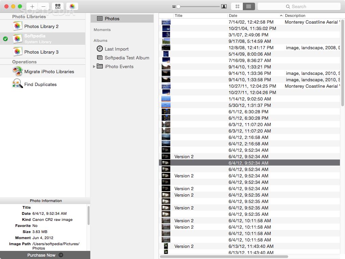Click the date 9/14/10, 1:33:58 PM
This screenshot has height=259, width=345.
[x=250, y=80]
